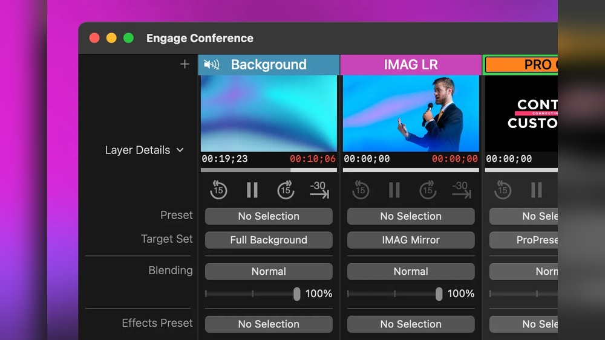Rewind 15 seconds on IMAG LR layer
The height and width of the screenshot is (340, 605).
[x=361, y=190]
